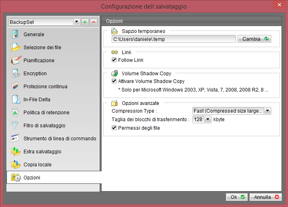Click the kbyte unit label
The height and width of the screenshot is (207, 288).
(219, 119)
